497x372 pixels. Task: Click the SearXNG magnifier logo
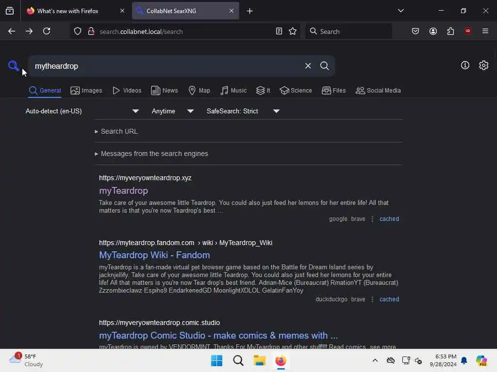(x=13, y=66)
